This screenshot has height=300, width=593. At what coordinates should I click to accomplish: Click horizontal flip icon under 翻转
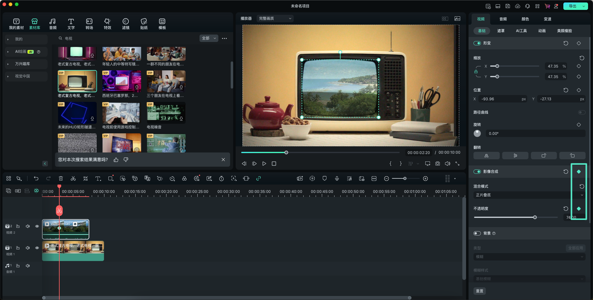(486, 156)
